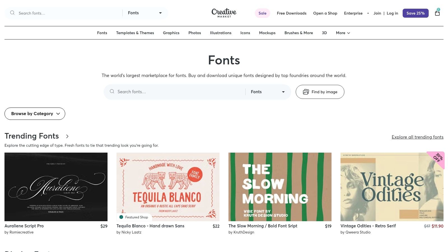Go to Templates & Themes section
The image size is (448, 252).
(135, 33)
